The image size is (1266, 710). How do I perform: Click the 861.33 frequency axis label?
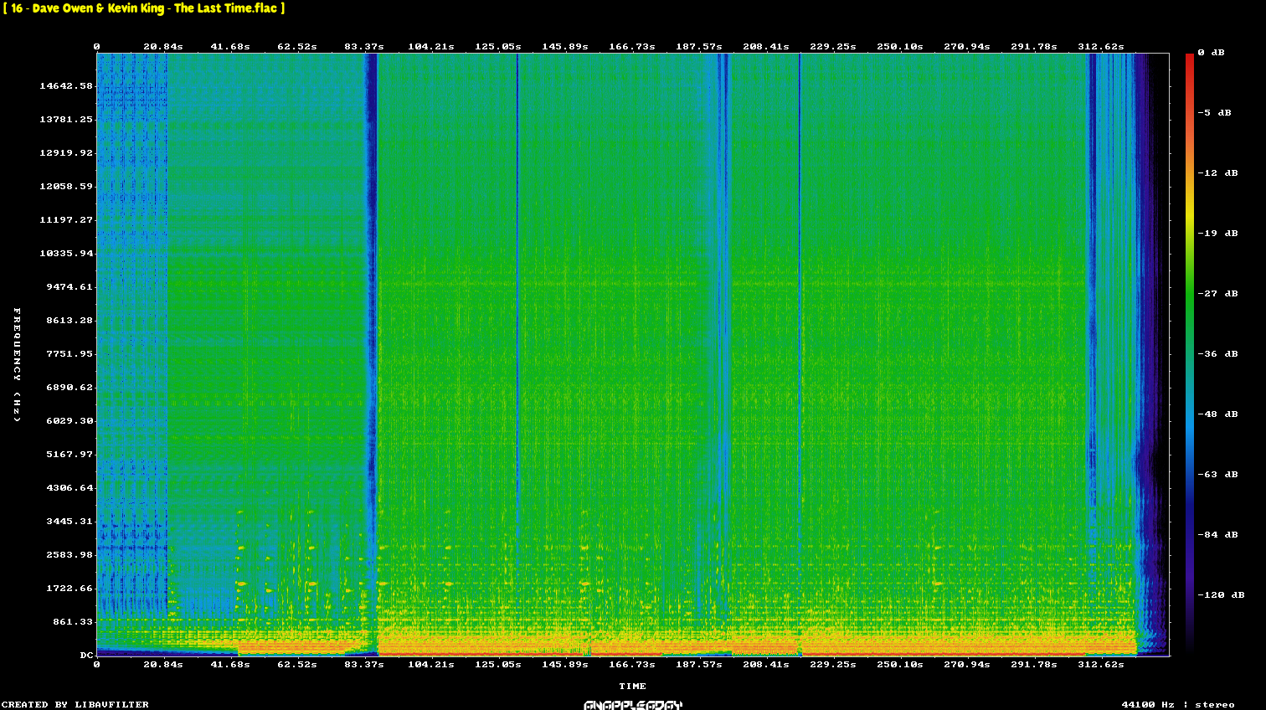[73, 622]
